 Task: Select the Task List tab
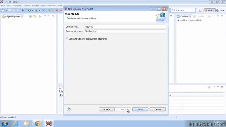click(x=199, y=17)
